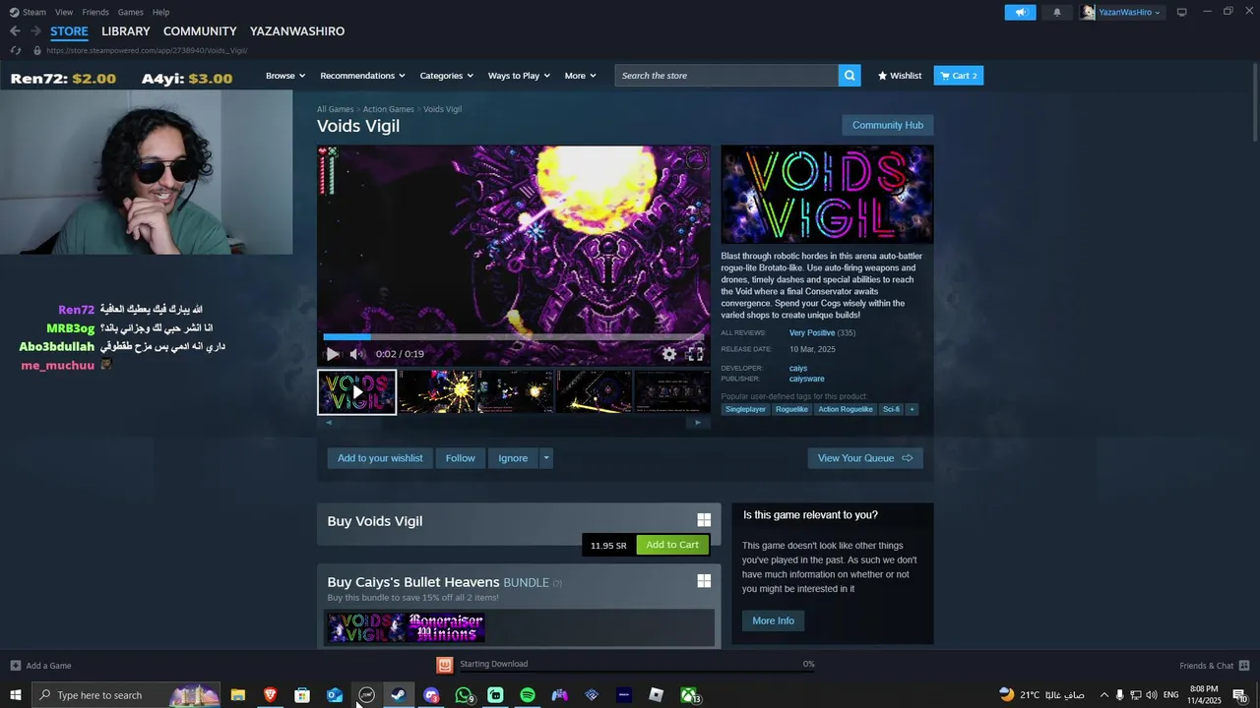This screenshot has height=708, width=1260.
Task: Click the store search magnifier button
Action: pos(850,76)
